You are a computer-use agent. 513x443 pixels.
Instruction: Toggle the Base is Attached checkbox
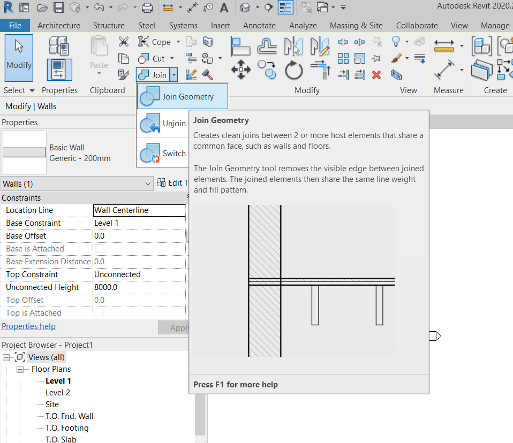(x=98, y=248)
